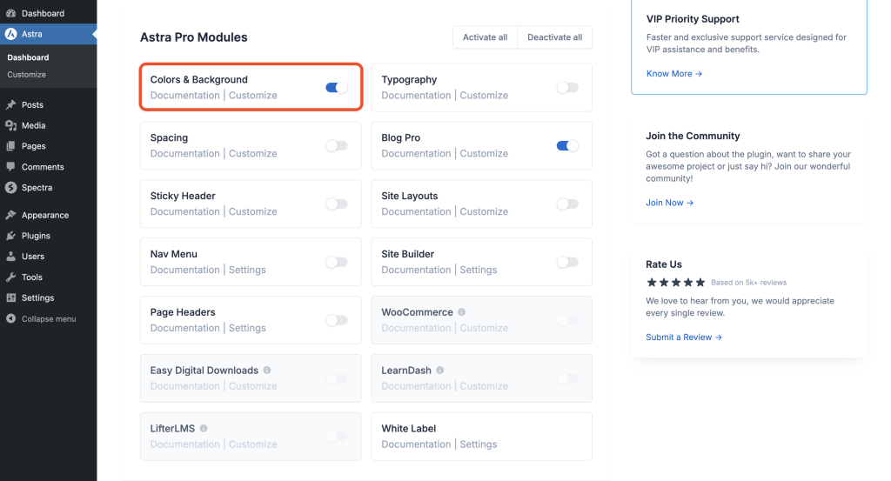The height and width of the screenshot is (481, 891).
Task: Open Customize link for Colors & Background
Action: 253,96
